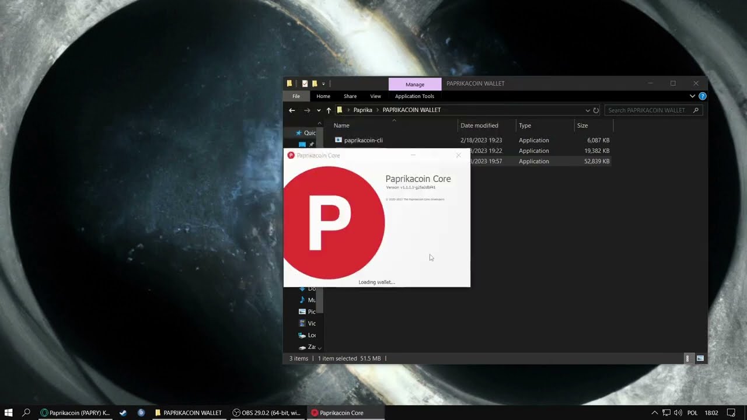This screenshot has width=747, height=420.
Task: Close the Paprikacoin Core splash window
Action: [x=458, y=155]
